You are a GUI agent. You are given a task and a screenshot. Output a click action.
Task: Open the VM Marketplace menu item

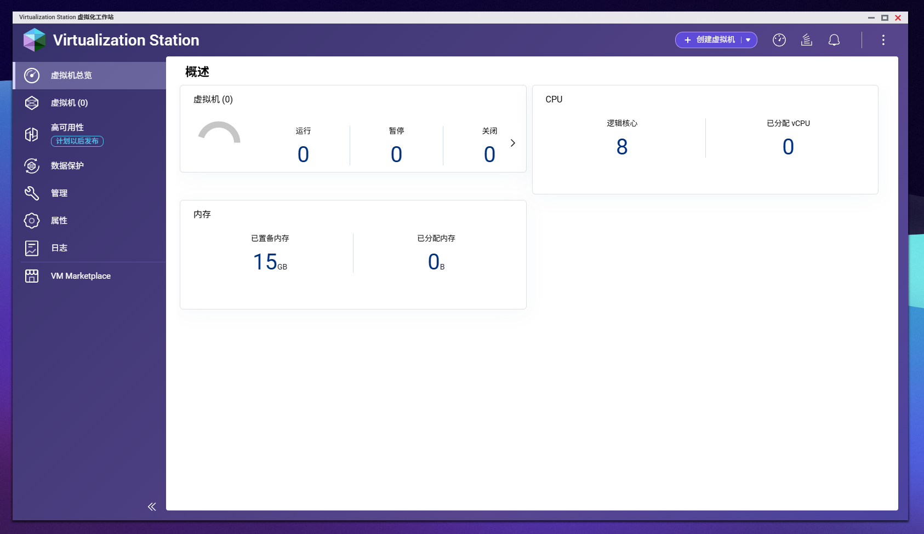pos(89,276)
